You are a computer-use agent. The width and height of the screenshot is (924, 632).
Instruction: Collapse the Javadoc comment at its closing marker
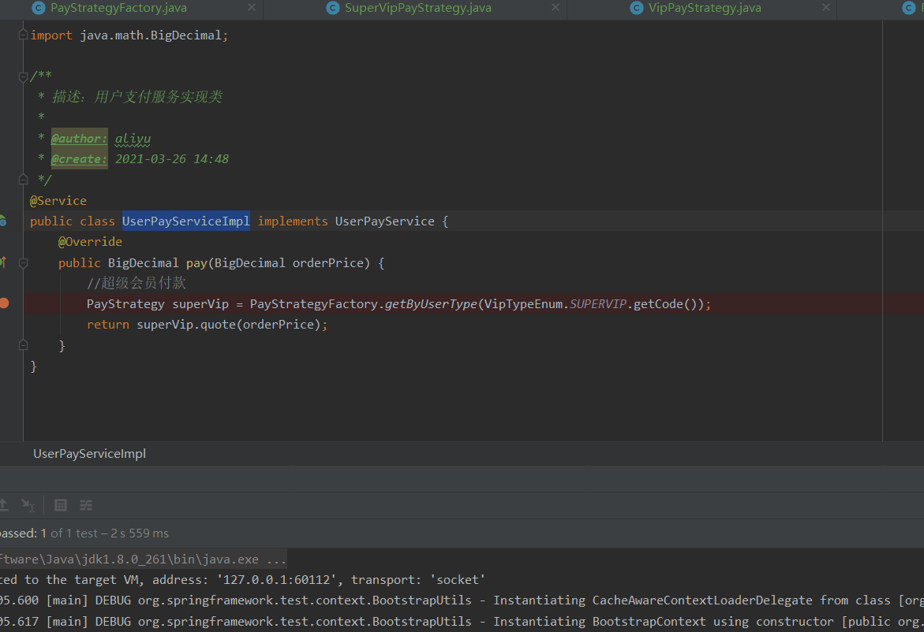pyautogui.click(x=23, y=179)
